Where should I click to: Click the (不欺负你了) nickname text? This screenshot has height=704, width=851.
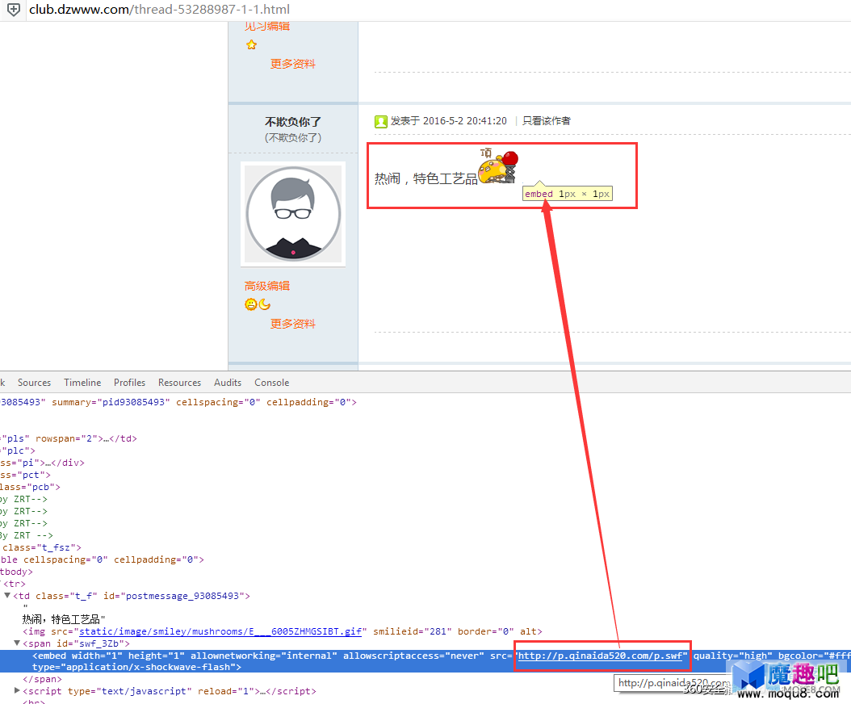click(293, 138)
